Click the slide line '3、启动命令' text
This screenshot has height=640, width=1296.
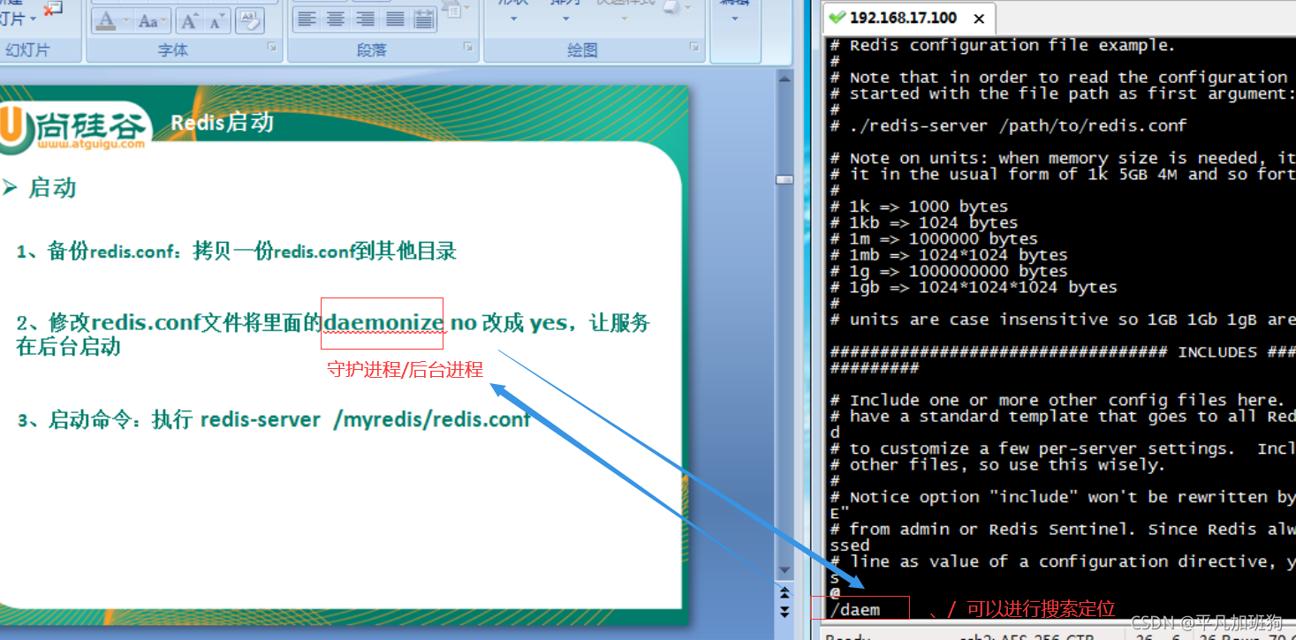point(274,420)
